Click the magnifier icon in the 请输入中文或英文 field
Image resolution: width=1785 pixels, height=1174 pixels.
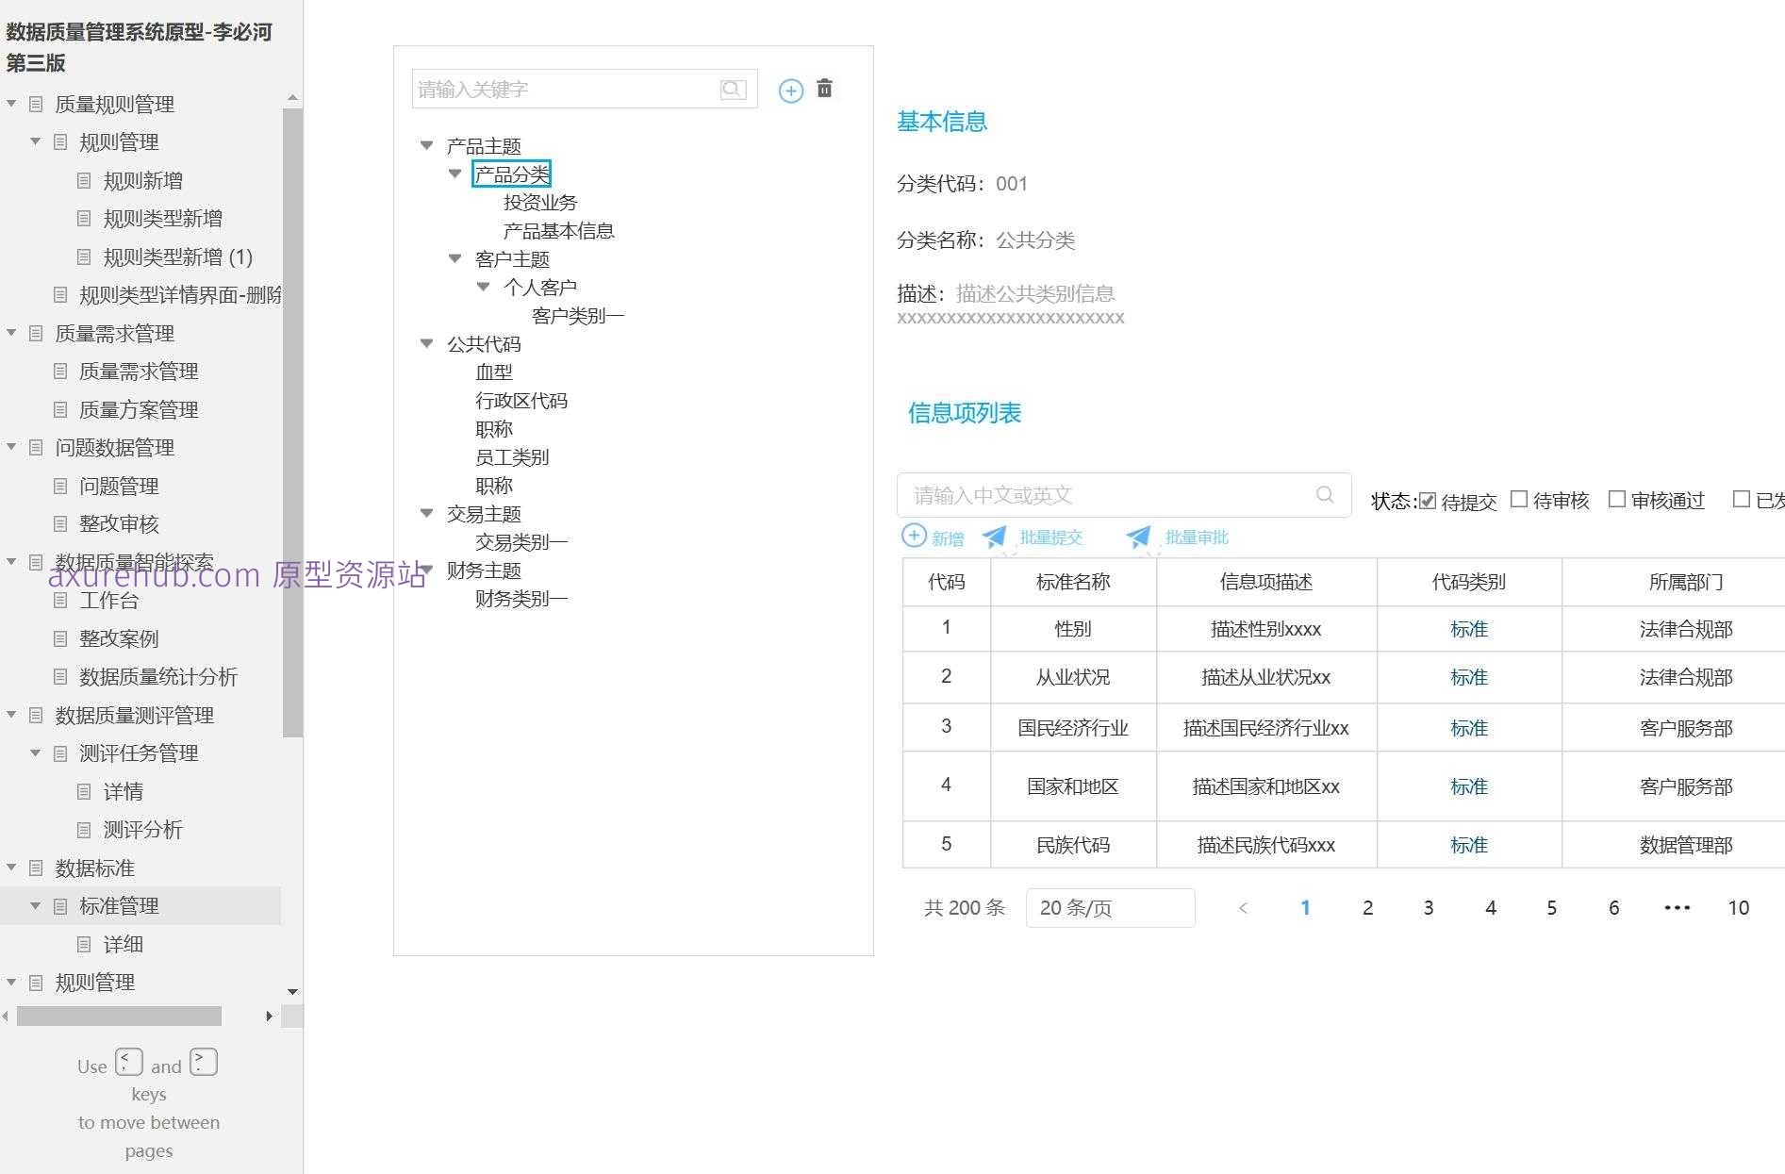point(1325,493)
